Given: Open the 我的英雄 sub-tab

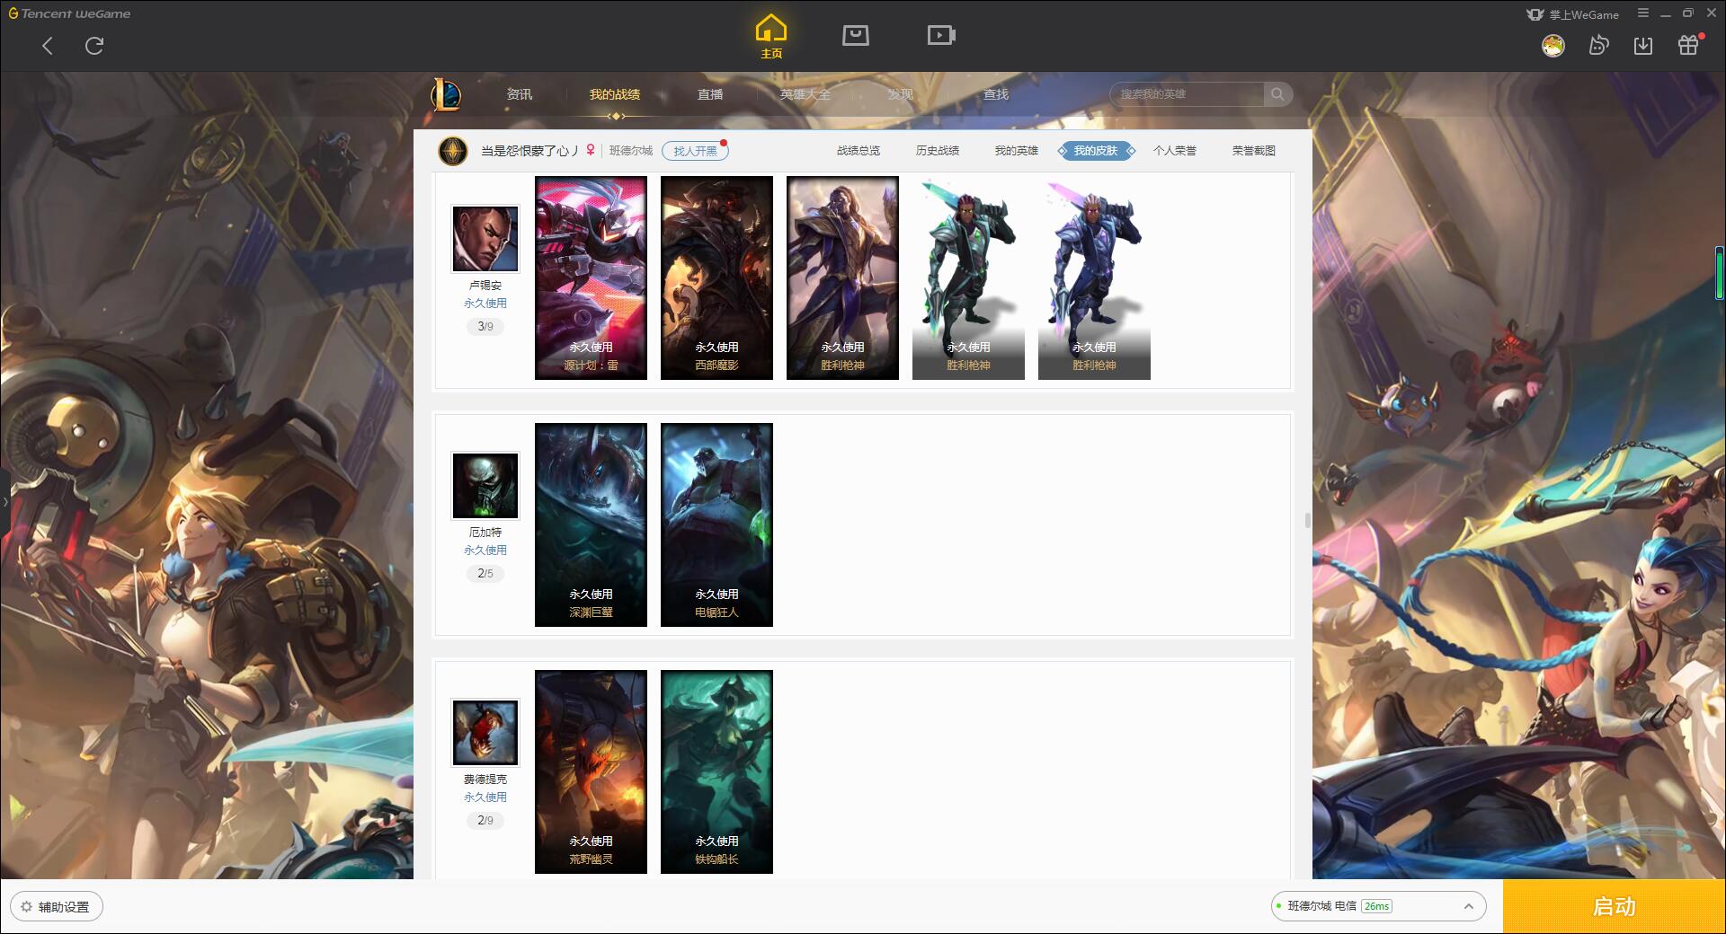Looking at the screenshot, I should point(1017,151).
